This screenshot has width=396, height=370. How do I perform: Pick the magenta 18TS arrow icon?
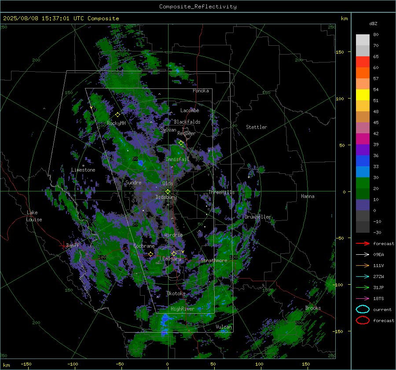point(363,299)
